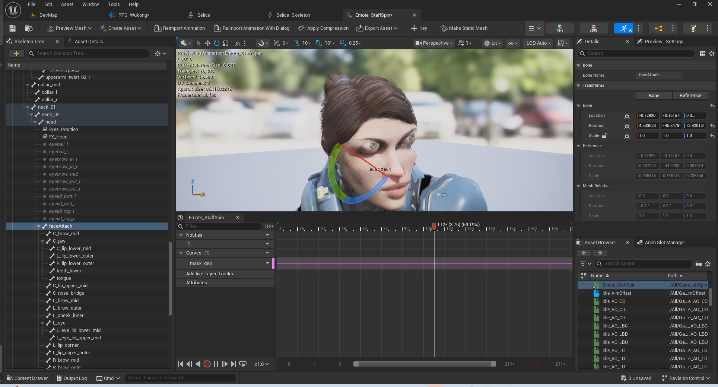Select the rotate gizmo tool in viewport
This screenshot has height=387, width=718.
[x=216, y=43]
